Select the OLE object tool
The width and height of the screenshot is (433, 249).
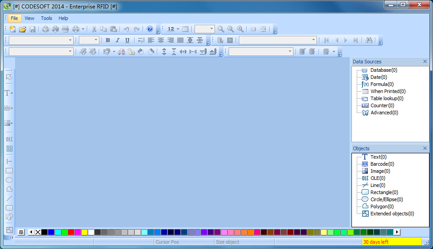pos(9,139)
